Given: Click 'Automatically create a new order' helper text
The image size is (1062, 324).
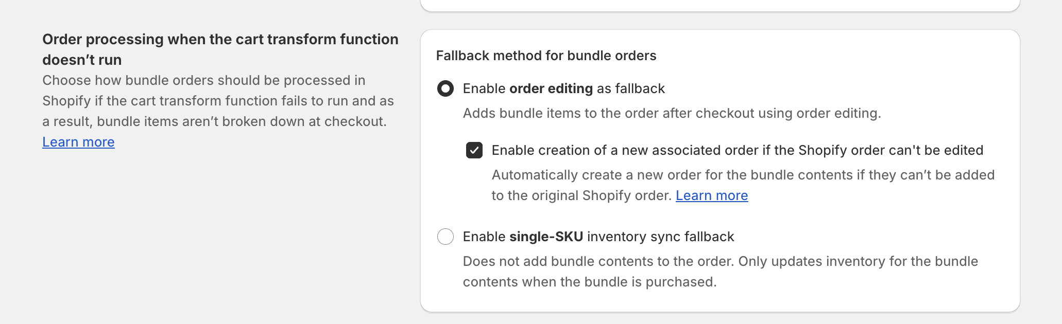Looking at the screenshot, I should [743, 175].
